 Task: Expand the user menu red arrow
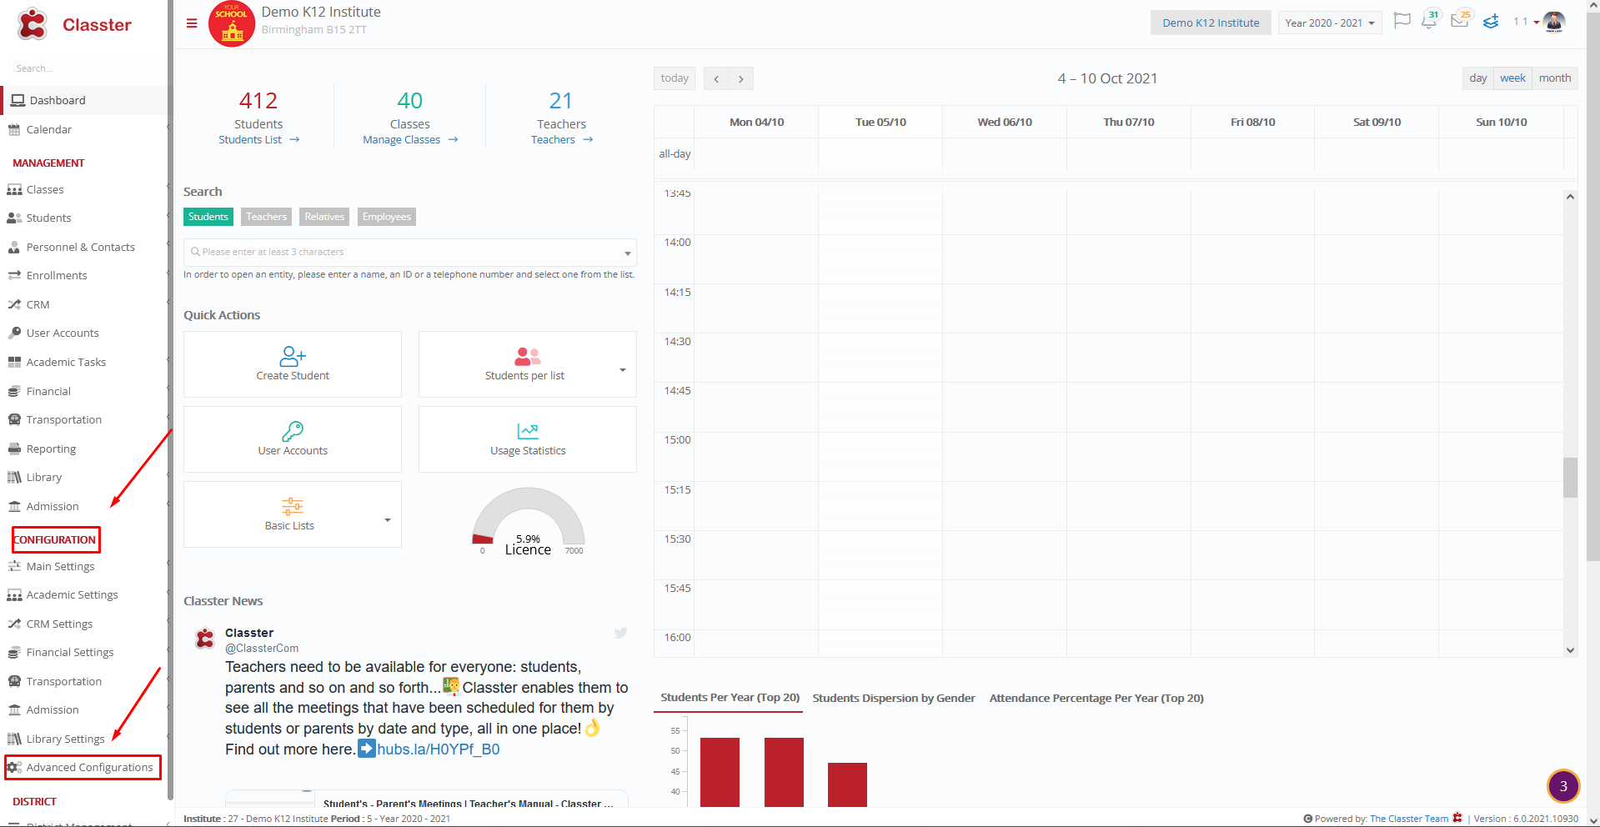coord(1536,23)
